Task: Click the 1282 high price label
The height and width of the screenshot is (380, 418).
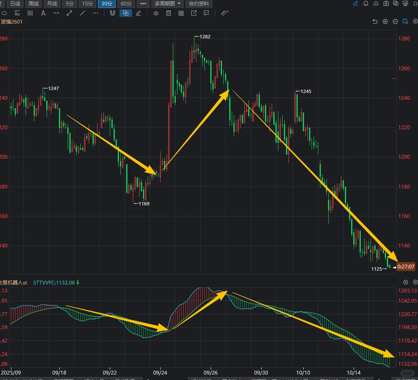Action: (205, 37)
